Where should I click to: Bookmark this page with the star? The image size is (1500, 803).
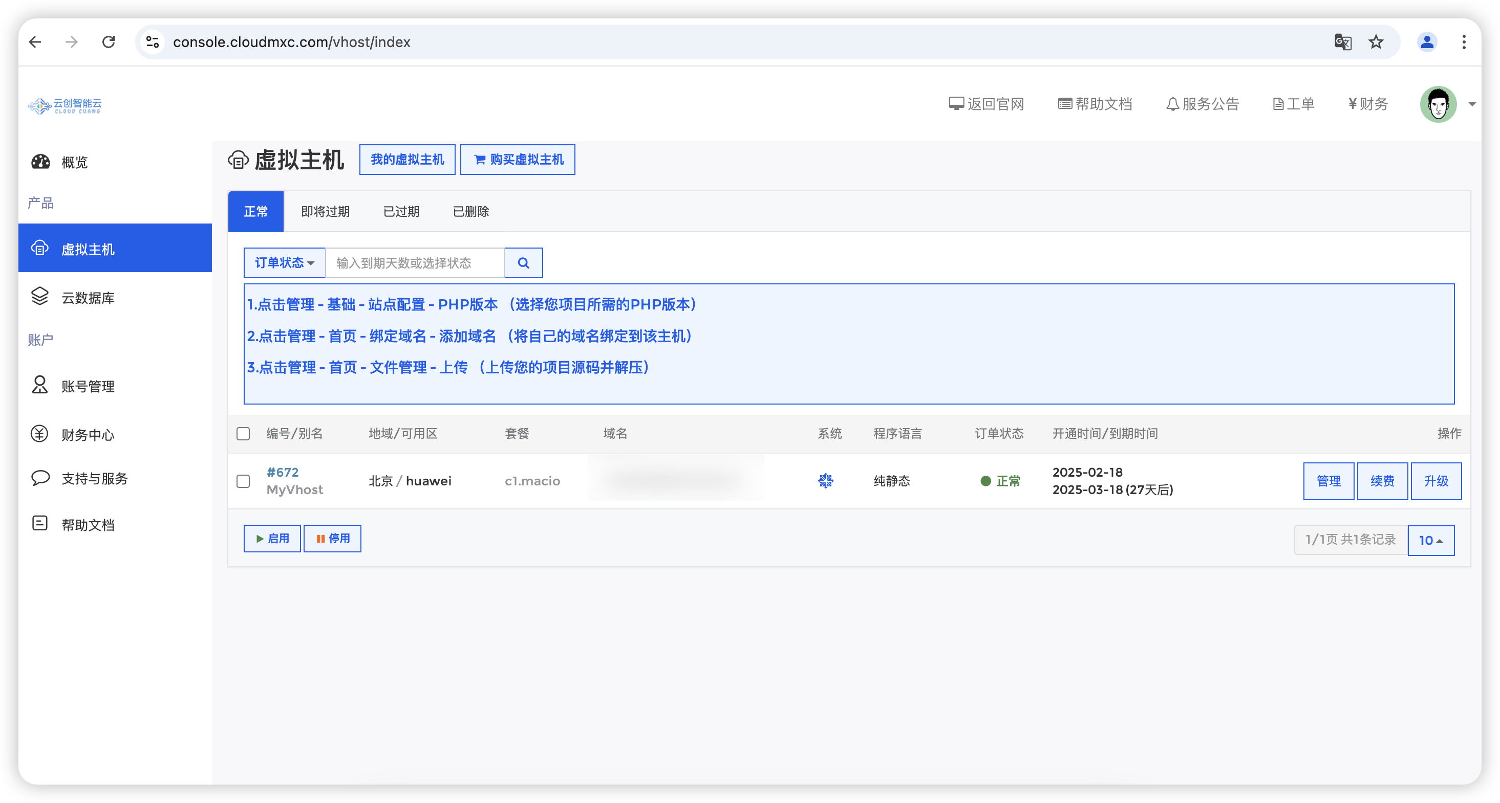coord(1376,42)
